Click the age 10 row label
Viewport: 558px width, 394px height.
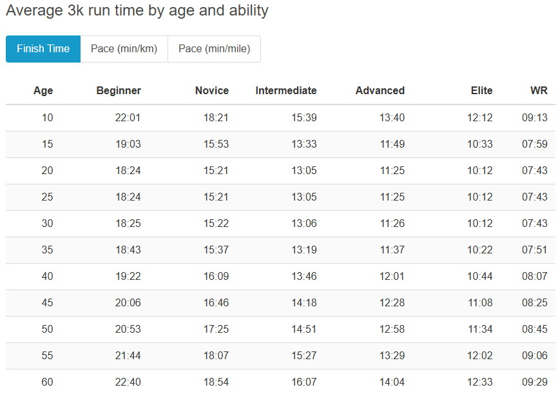[48, 118]
